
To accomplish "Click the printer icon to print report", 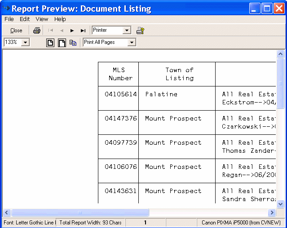I will point(37,30).
